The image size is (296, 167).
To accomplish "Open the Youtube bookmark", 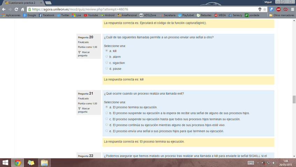I will (x=90, y=15).
